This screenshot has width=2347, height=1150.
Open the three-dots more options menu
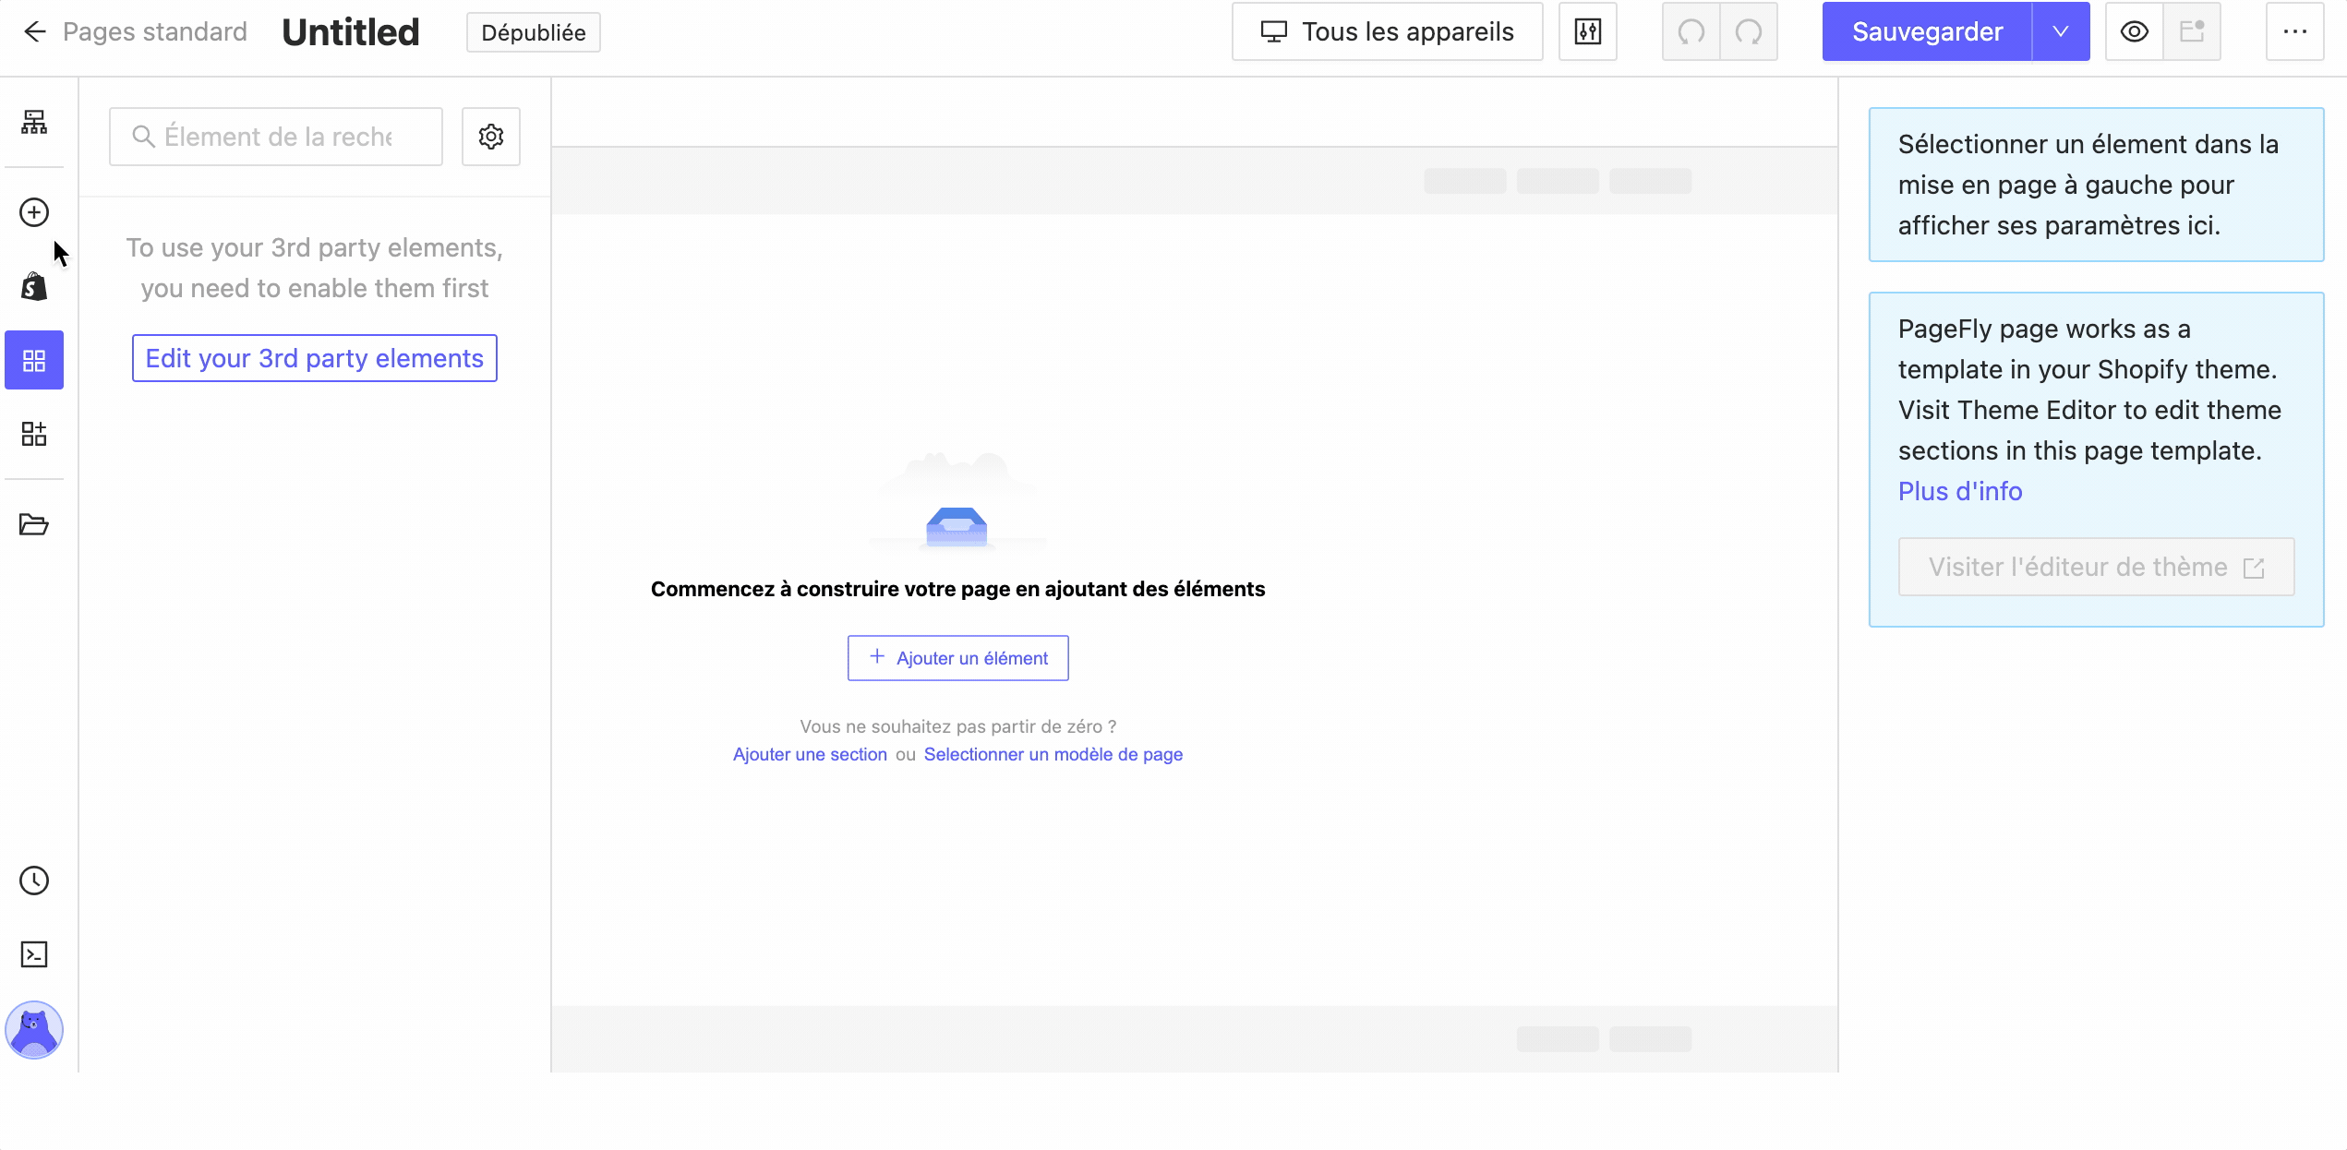(2295, 31)
